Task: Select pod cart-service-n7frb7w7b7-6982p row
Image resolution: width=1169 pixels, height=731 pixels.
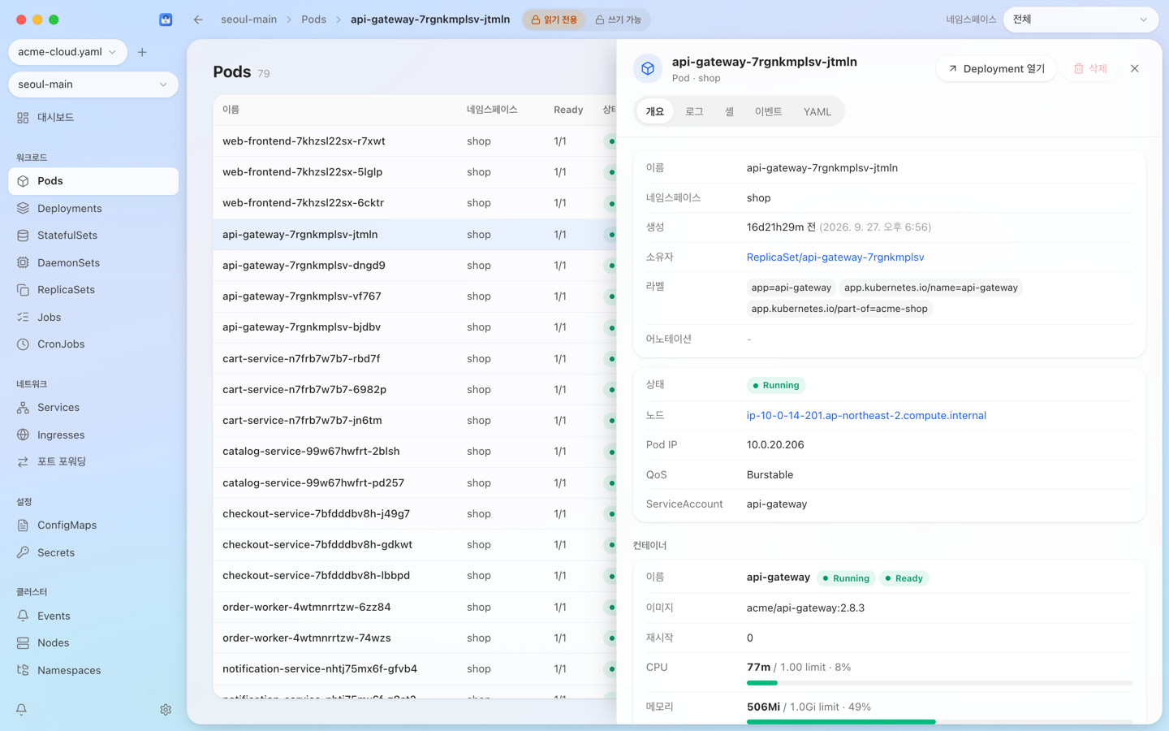Action: pos(415,390)
